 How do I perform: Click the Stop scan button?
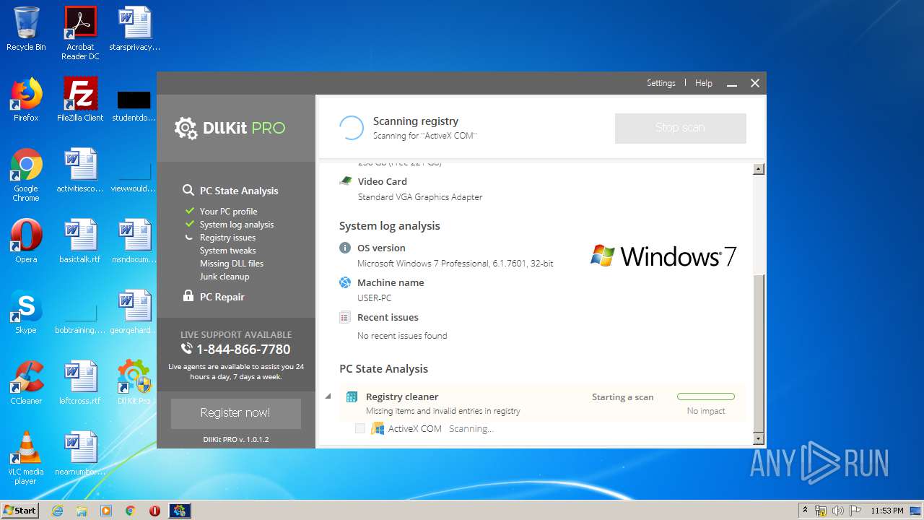click(x=680, y=128)
